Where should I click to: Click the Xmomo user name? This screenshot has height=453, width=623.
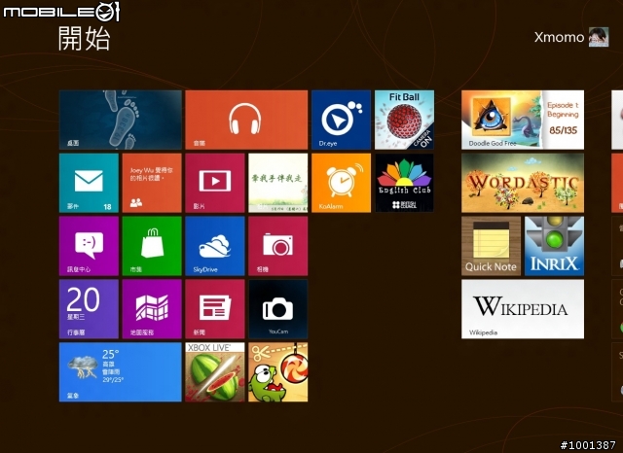point(559,37)
